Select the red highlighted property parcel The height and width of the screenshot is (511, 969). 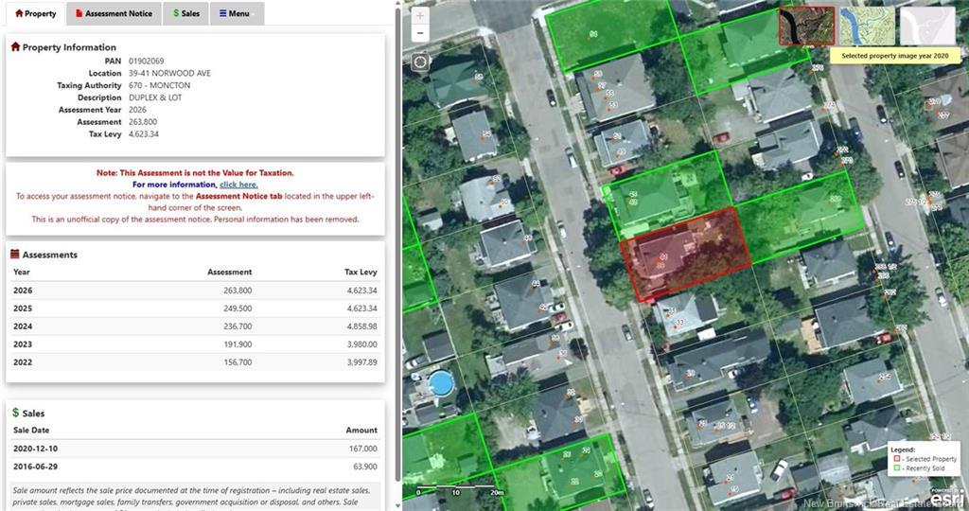tap(685, 254)
